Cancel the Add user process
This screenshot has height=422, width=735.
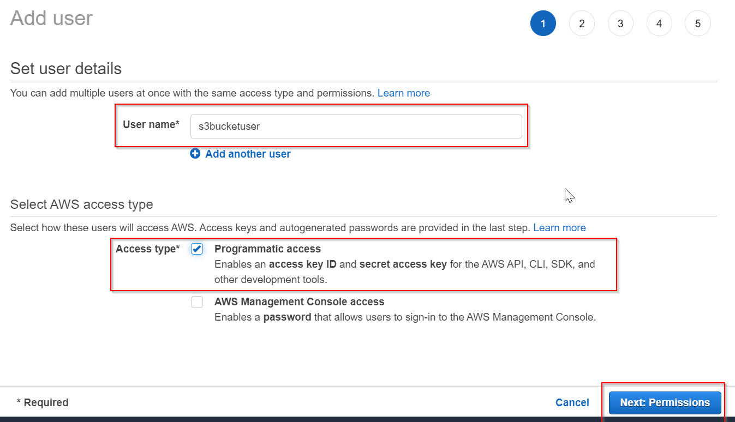point(572,402)
